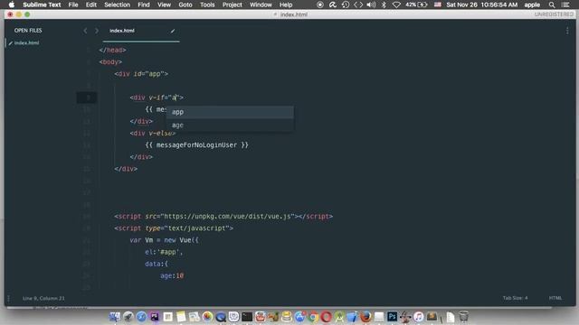
Task: Open Opera from the dock
Action: pyautogui.click(x=326, y=317)
